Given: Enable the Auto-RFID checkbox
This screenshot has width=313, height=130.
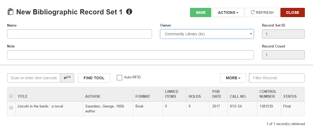Looking at the screenshot, I should [x=119, y=78].
